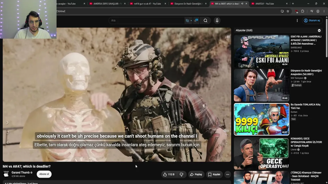Click title '(TÜRKÇE) Khamzat Chimaev - Sean Strickland'
The height and width of the screenshot is (184, 328).
click(x=306, y=176)
